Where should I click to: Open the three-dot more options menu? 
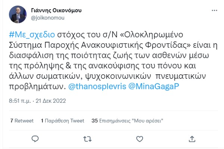214,10
